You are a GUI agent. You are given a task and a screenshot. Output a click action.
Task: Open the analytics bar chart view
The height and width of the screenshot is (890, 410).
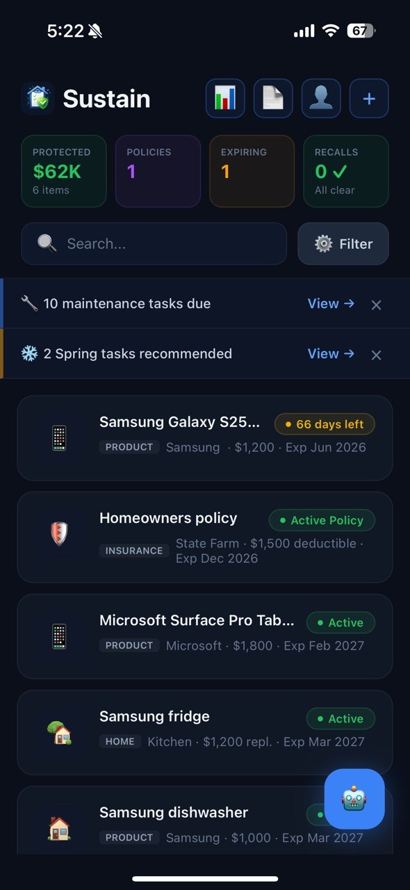(224, 98)
